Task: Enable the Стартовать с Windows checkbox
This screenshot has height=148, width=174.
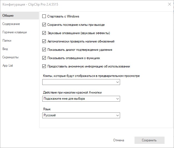Action: (44, 16)
